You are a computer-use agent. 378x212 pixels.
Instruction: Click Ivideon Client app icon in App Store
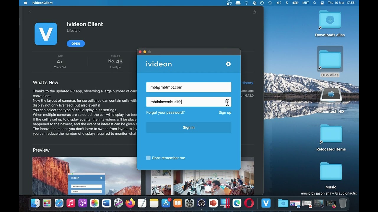[x=46, y=34]
